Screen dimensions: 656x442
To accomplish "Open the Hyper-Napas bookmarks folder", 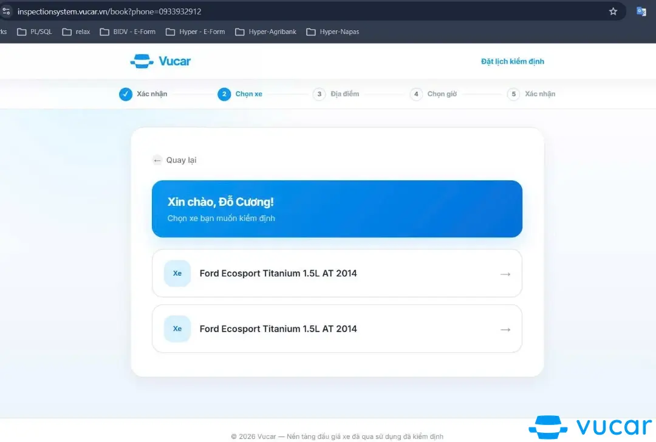I will coord(333,32).
